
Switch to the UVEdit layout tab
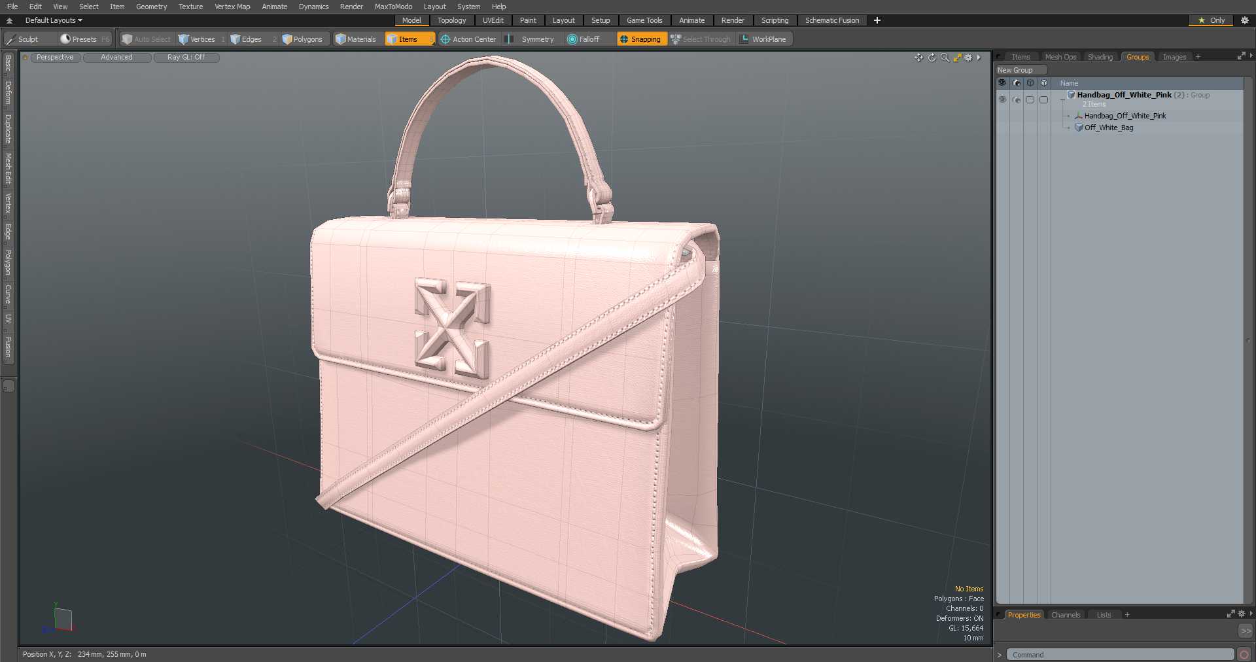coord(493,20)
